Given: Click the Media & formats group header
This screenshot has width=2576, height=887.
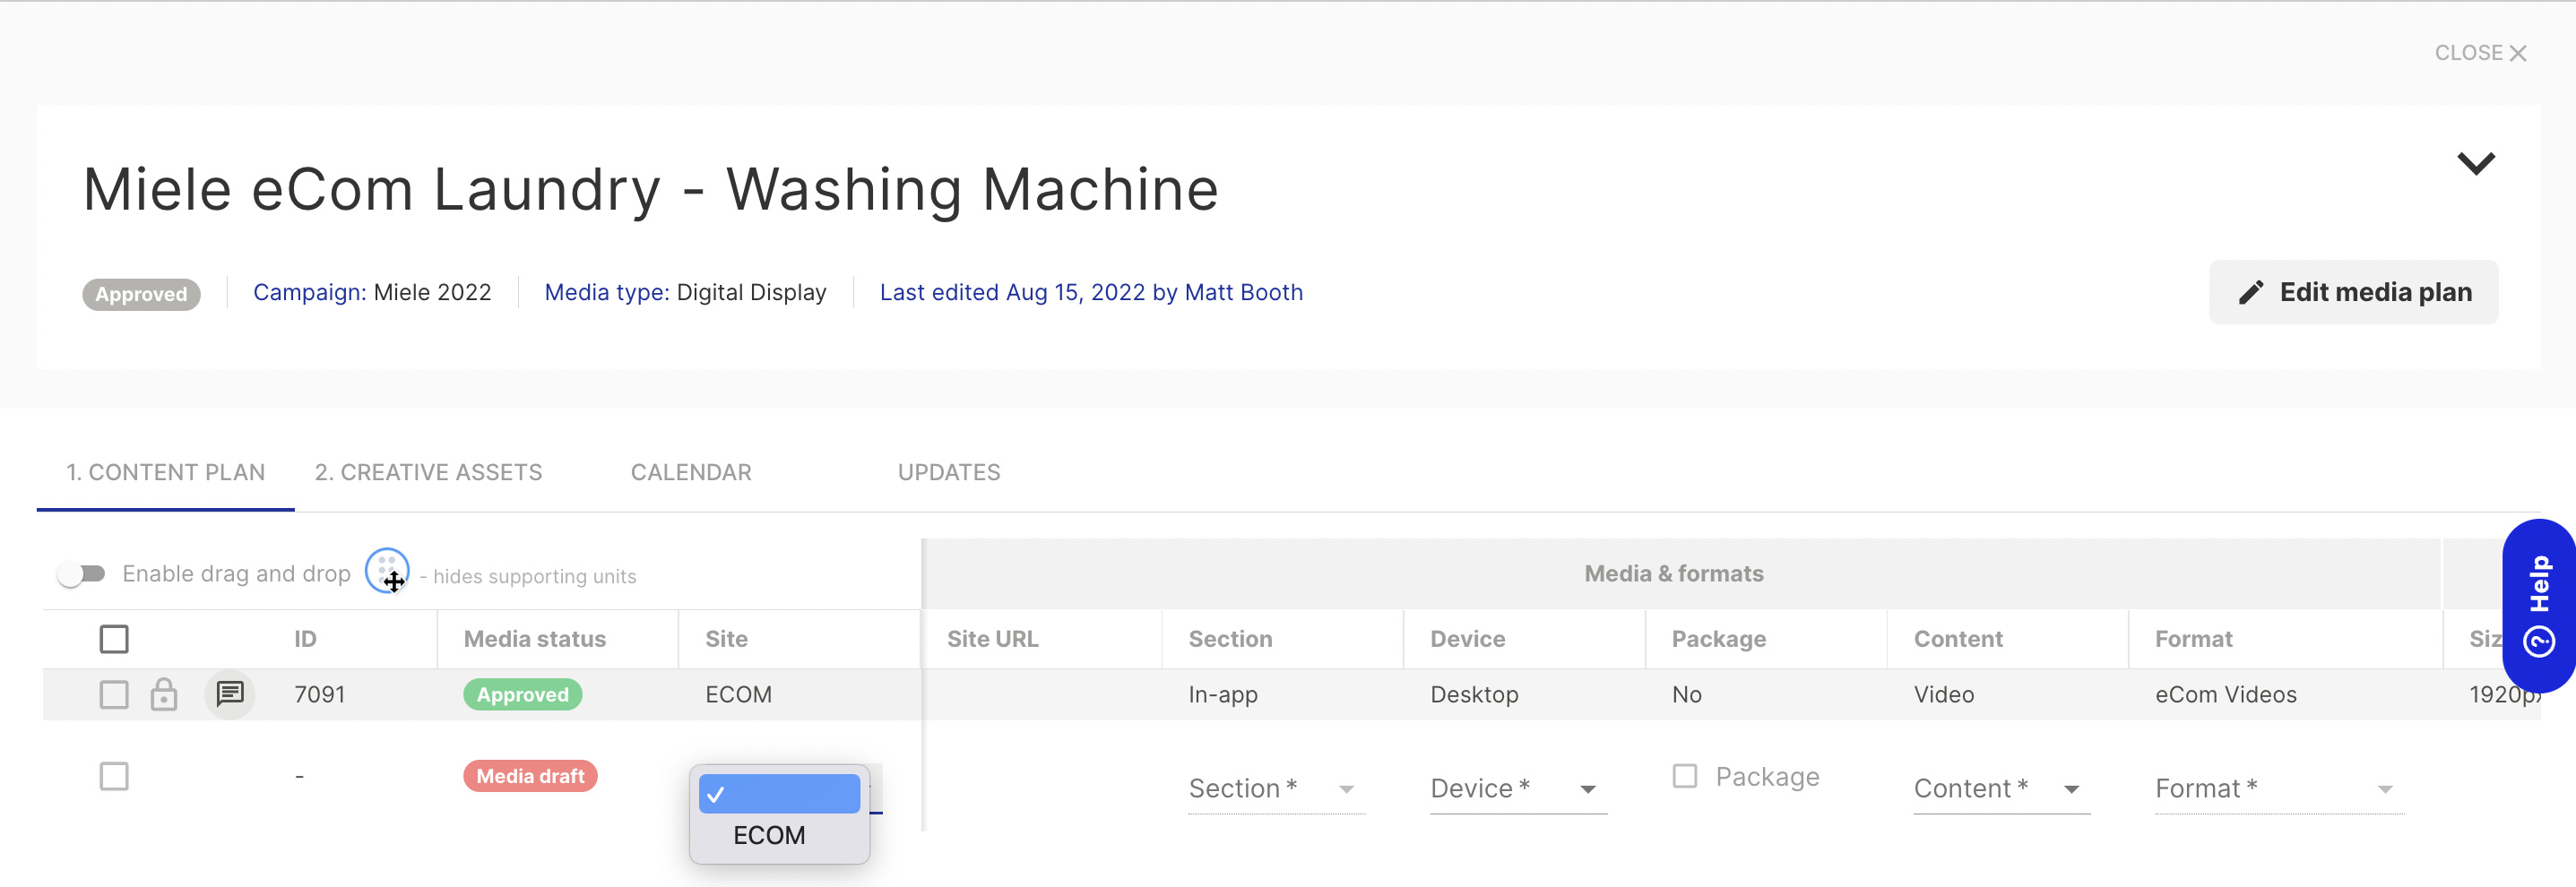Looking at the screenshot, I should click(1673, 574).
